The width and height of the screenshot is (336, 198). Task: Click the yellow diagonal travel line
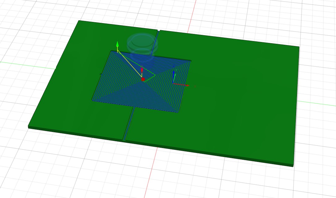[129, 63]
